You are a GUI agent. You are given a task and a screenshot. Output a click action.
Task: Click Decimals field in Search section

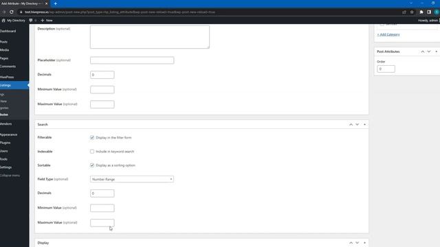[102, 193]
